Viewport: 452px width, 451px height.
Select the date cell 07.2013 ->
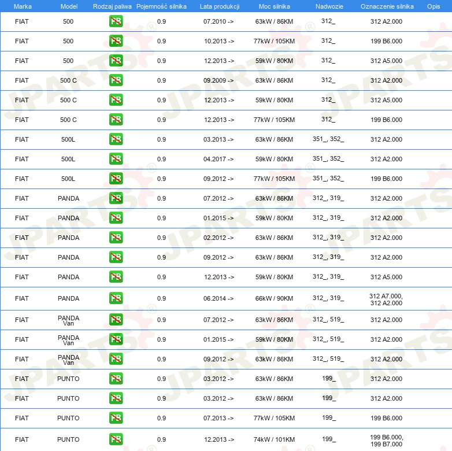coord(218,418)
